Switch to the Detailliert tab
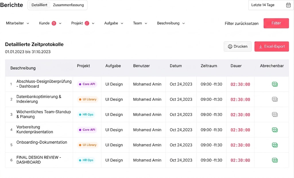This screenshot has width=294, height=178. click(x=39, y=5)
